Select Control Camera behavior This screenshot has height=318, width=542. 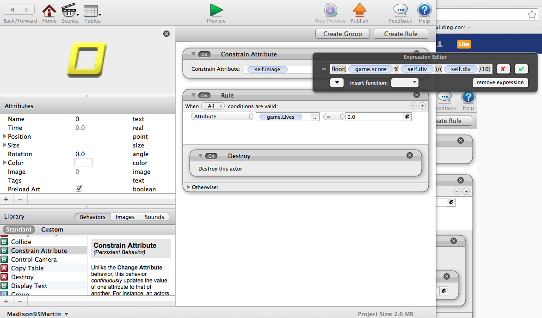(43, 259)
